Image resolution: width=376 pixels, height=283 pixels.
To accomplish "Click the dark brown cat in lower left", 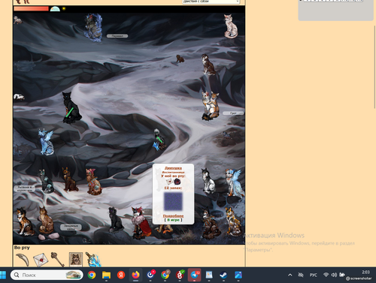I will [69, 179].
